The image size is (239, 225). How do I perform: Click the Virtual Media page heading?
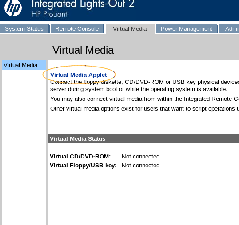pyautogui.click(x=83, y=50)
